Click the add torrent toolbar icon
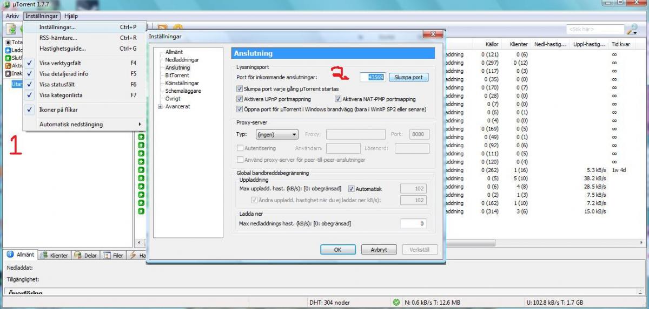The height and width of the screenshot is (309, 649). point(11,29)
